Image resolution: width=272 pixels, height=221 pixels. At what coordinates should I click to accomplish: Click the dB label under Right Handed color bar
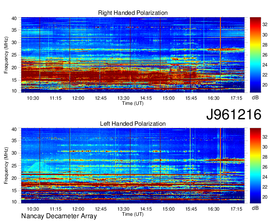click(x=255, y=97)
